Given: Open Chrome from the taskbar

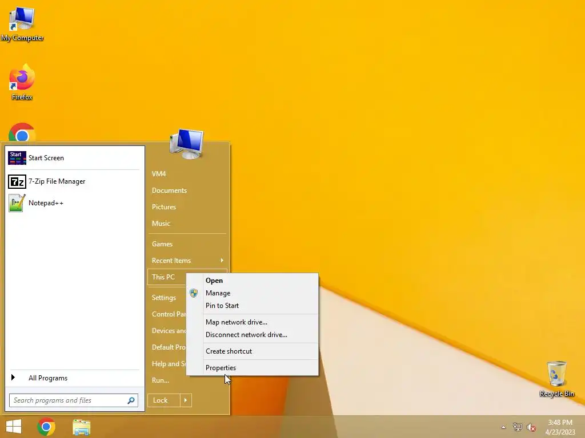Looking at the screenshot, I should click(x=46, y=427).
